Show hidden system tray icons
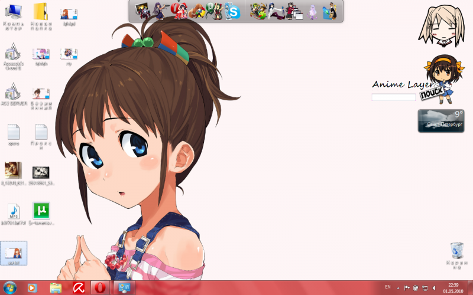 coord(398,288)
